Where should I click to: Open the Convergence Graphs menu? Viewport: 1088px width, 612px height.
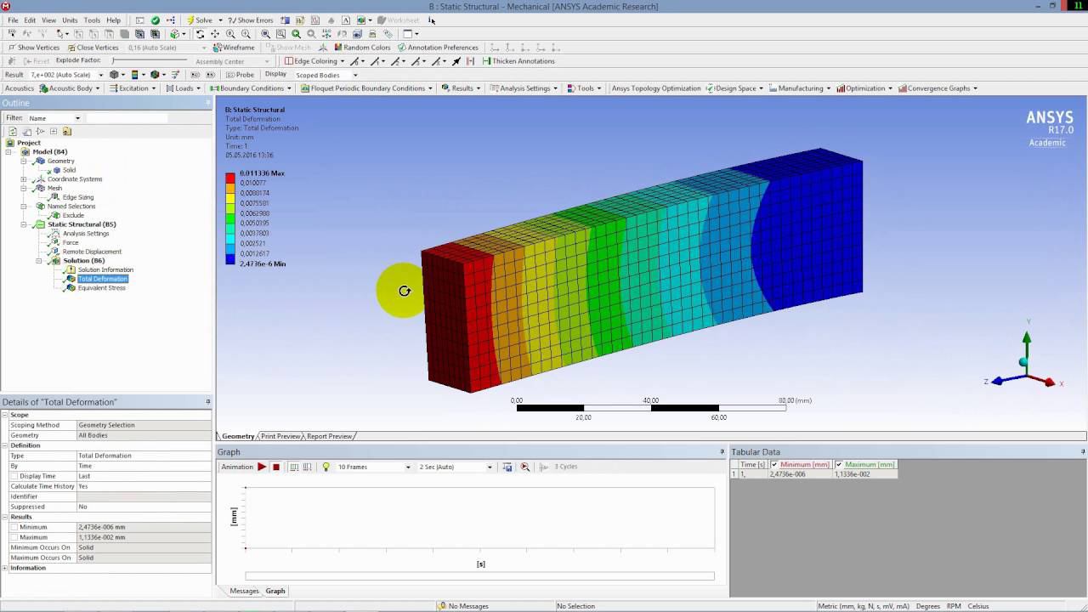coord(938,88)
